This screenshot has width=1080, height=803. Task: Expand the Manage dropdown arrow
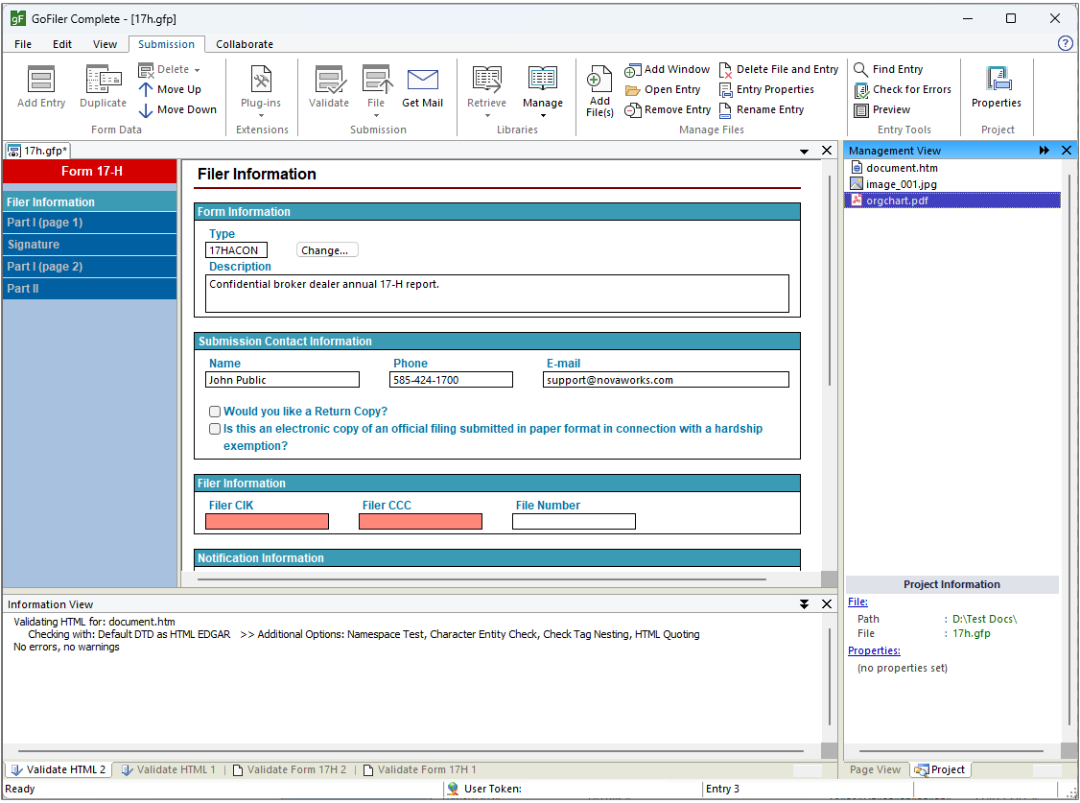(543, 116)
